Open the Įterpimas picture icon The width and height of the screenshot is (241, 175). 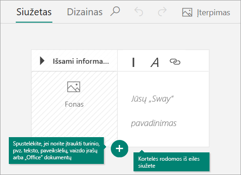[x=187, y=12]
